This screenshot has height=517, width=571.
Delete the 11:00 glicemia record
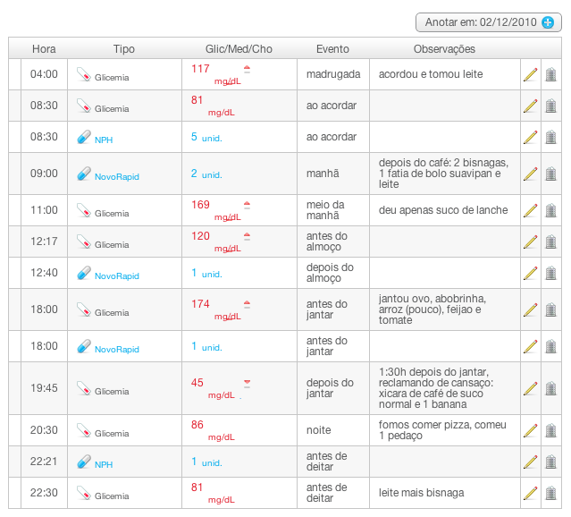[x=551, y=210]
